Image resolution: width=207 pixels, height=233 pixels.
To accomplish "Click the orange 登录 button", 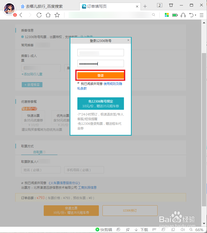I will tap(101, 75).
